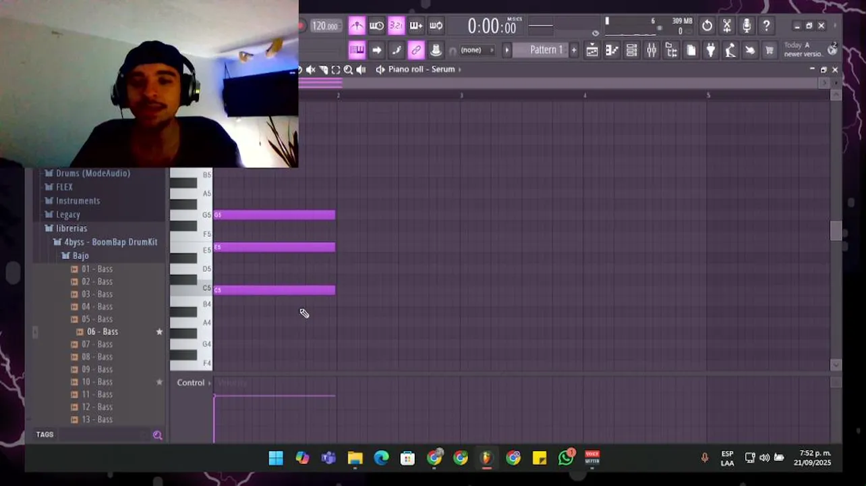This screenshot has width=866, height=486.
Task: Open the Browser view icon
Action: 671,50
